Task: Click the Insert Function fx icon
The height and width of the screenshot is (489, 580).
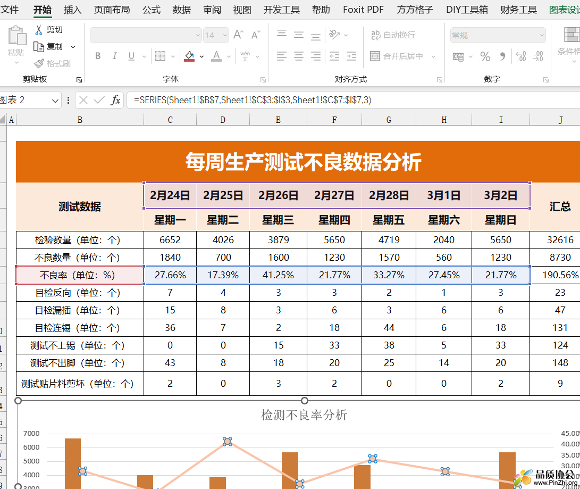Action: pyautogui.click(x=116, y=100)
